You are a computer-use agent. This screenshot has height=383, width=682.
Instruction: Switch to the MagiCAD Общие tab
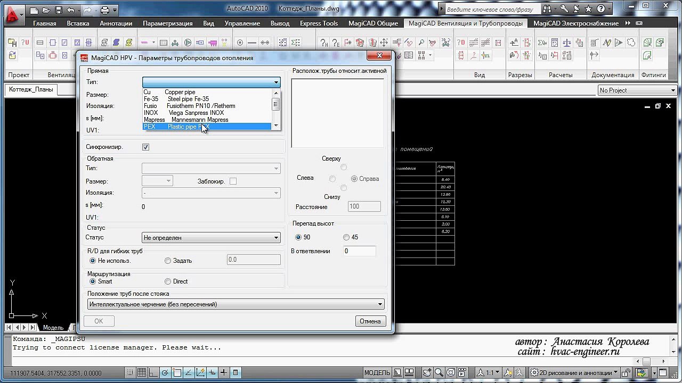click(374, 23)
